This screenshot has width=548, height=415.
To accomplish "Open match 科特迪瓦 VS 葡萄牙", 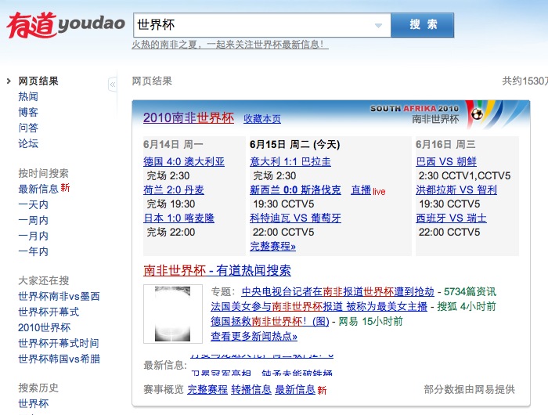I will coord(295,218).
